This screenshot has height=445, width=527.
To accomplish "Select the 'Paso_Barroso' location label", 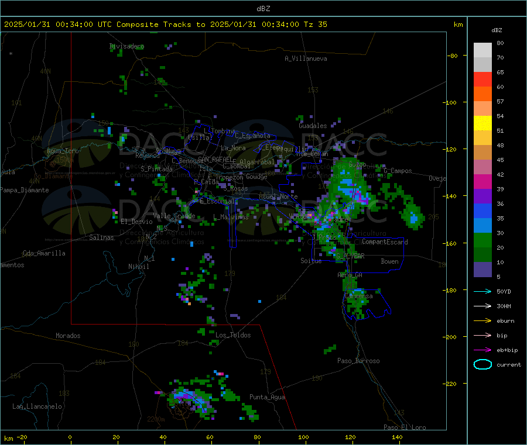I will click(358, 361).
